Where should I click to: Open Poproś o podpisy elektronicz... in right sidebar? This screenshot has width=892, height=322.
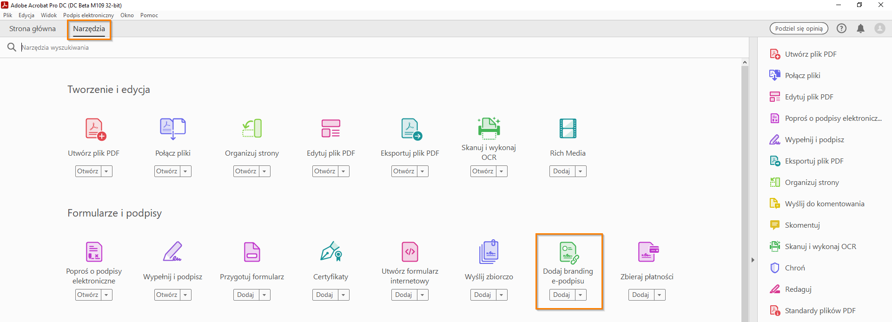point(826,118)
